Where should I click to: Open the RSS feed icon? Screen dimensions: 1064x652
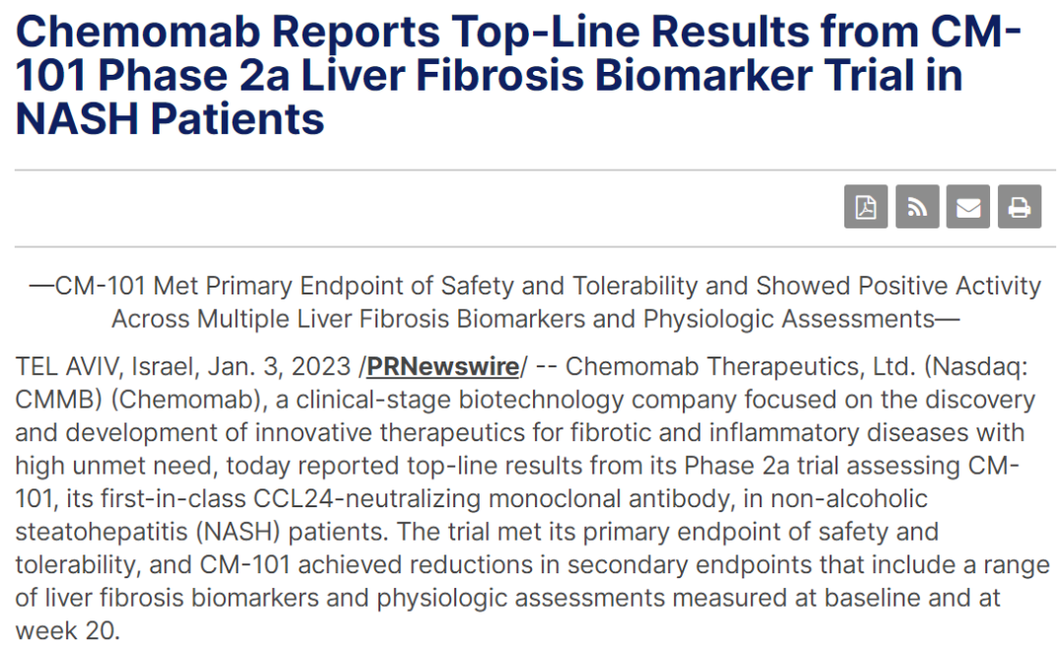(x=916, y=208)
